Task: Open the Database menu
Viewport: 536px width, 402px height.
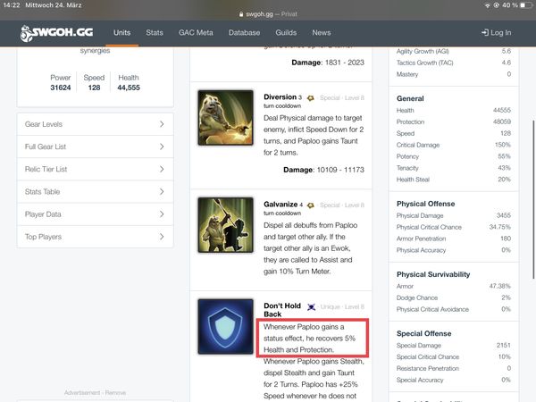Action: click(x=244, y=33)
